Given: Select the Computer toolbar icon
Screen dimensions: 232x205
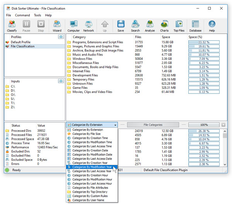Looking at the screenshot, I should pyautogui.click(x=73, y=26).
